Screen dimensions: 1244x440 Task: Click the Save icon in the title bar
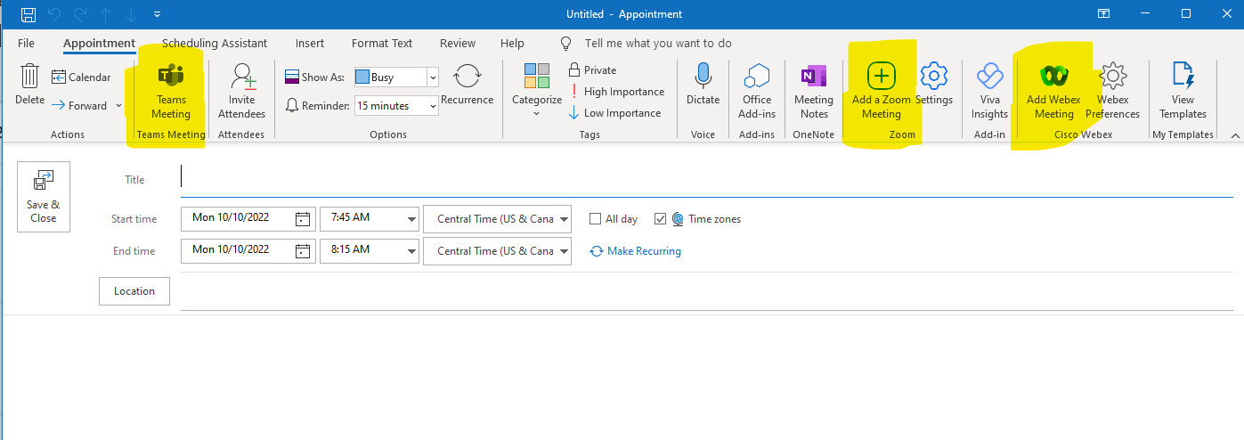point(28,14)
